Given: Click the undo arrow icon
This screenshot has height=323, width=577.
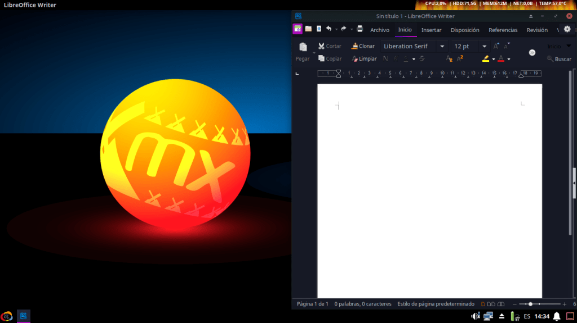Looking at the screenshot, I should (x=329, y=29).
